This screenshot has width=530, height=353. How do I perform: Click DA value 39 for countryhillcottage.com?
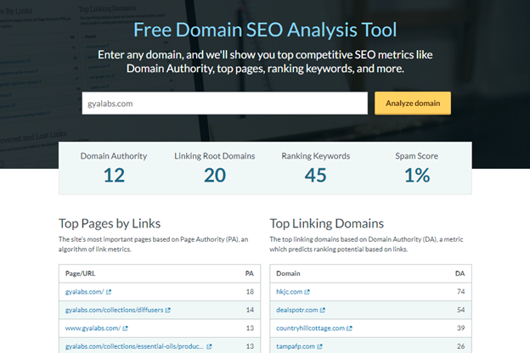point(461,328)
